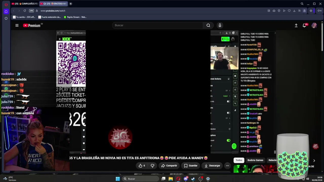Focus the YouTube Buscar search box

click(x=157, y=25)
